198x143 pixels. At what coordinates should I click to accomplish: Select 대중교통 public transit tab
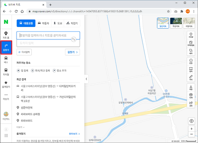(26, 23)
